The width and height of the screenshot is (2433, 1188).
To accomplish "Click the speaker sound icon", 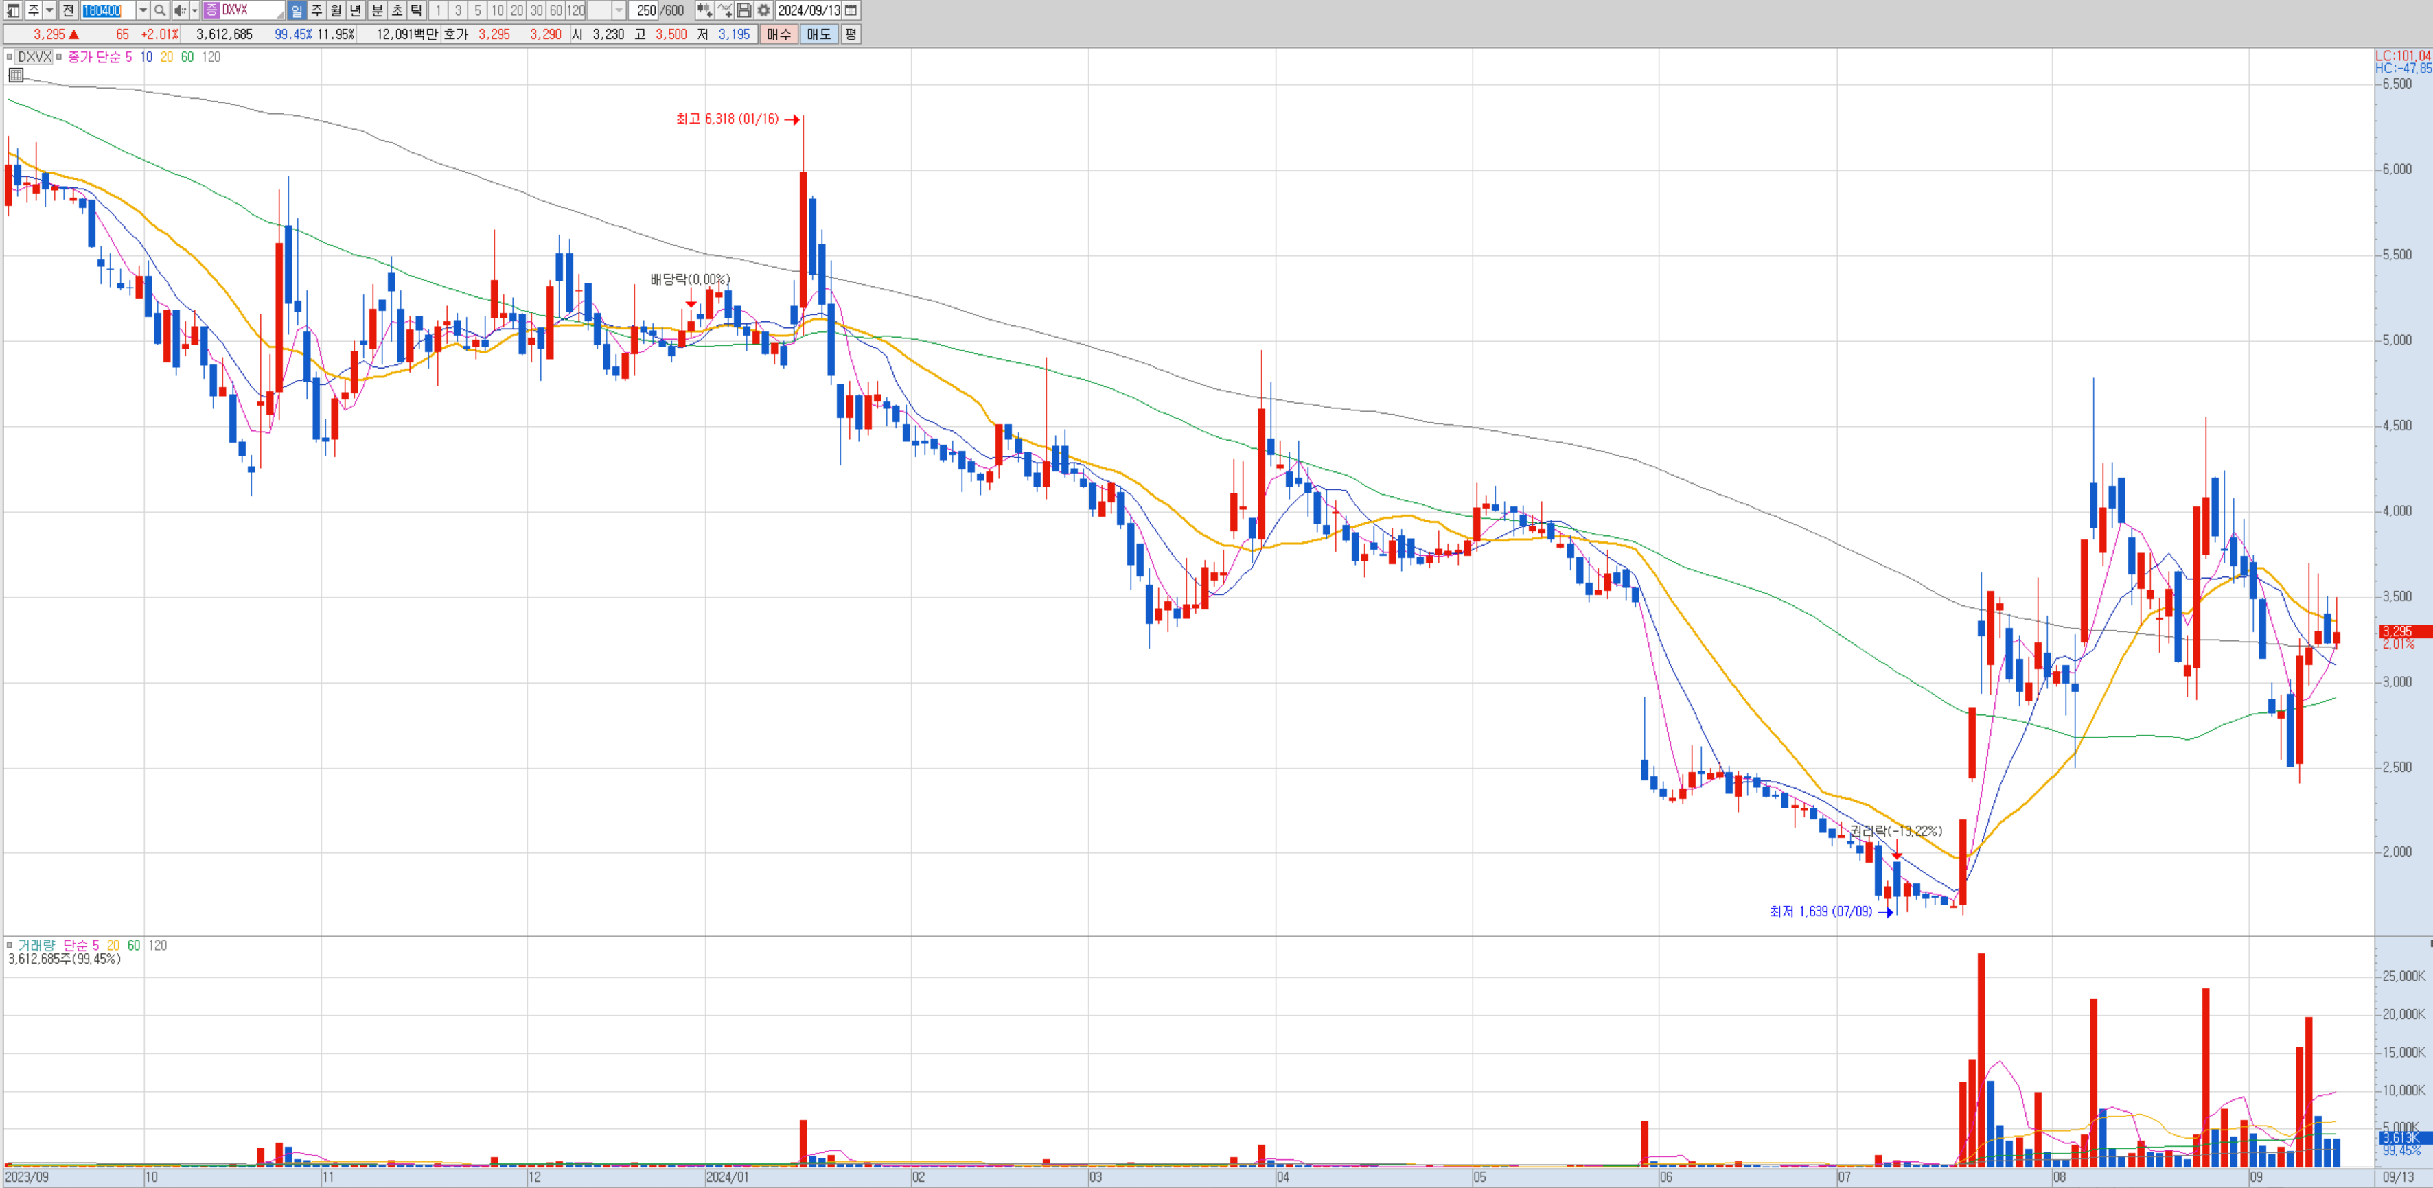I will pos(179,10).
